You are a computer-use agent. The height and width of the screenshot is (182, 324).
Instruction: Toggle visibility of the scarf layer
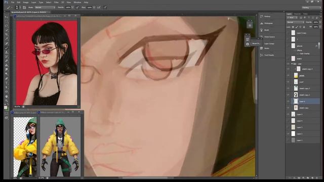288,82
